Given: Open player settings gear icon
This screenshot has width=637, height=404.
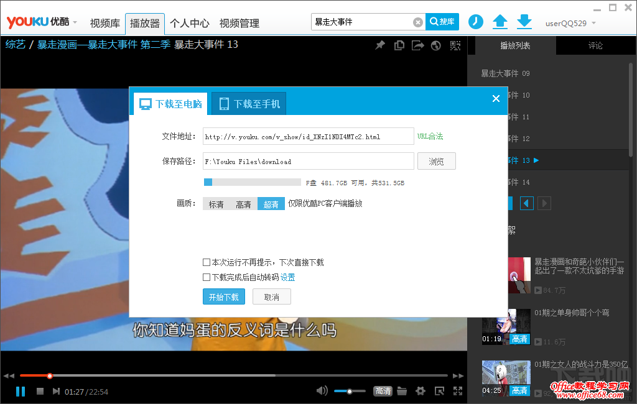Looking at the screenshot, I should pos(421,391).
